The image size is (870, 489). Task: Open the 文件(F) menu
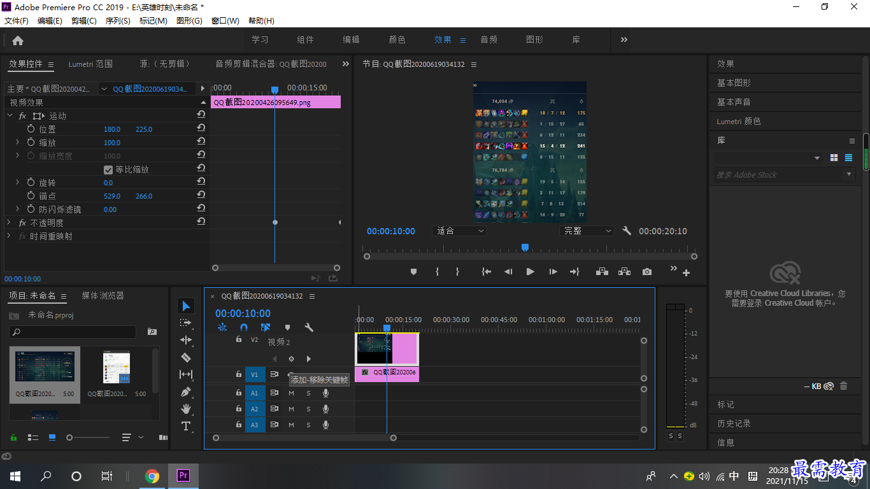[17, 21]
